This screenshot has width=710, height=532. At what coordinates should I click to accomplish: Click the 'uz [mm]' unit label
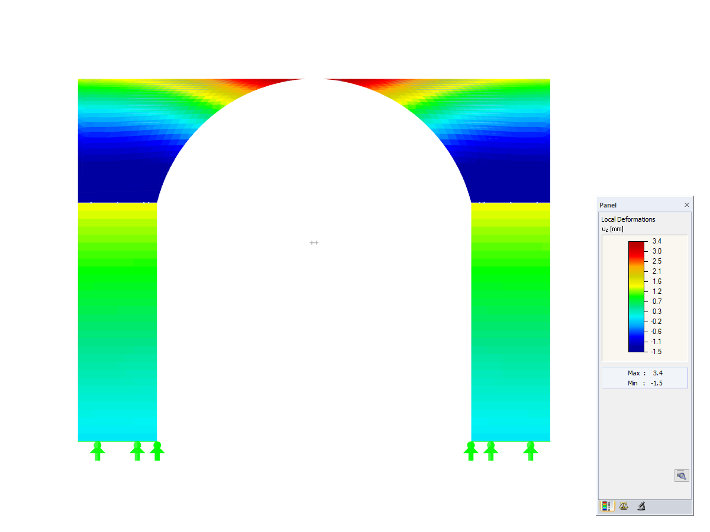click(612, 229)
